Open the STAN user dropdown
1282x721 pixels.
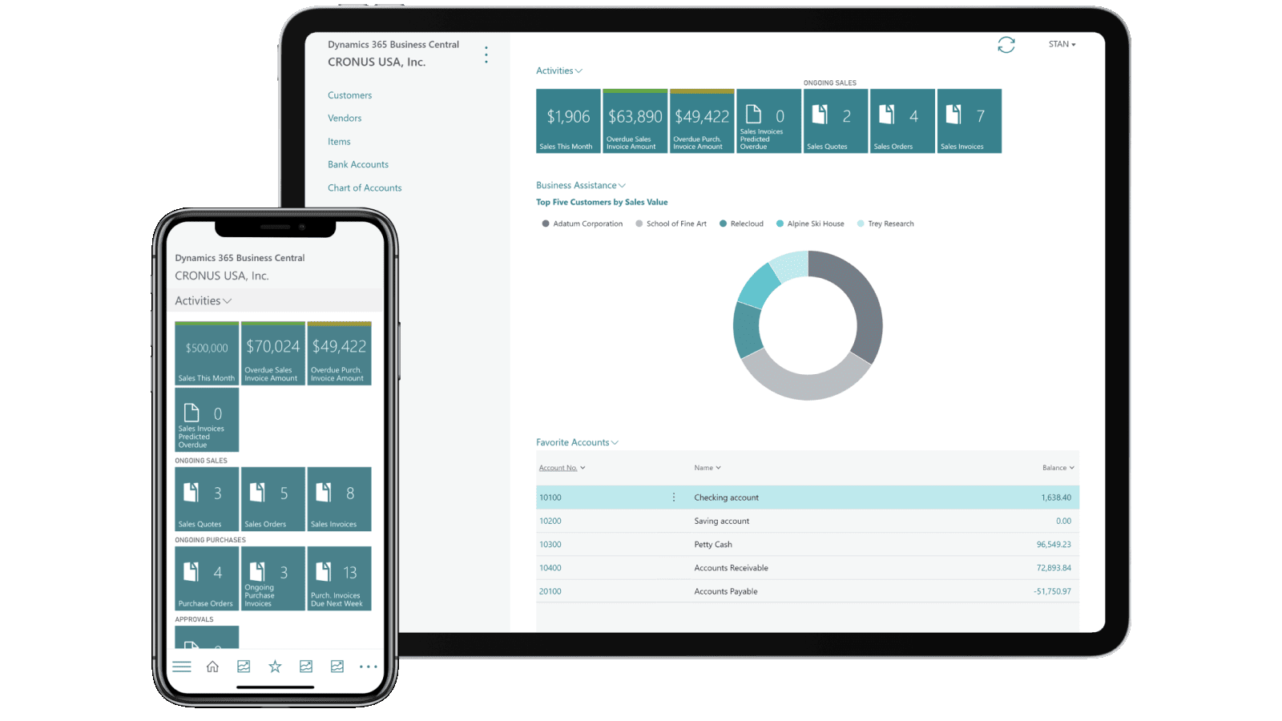pyautogui.click(x=1062, y=44)
